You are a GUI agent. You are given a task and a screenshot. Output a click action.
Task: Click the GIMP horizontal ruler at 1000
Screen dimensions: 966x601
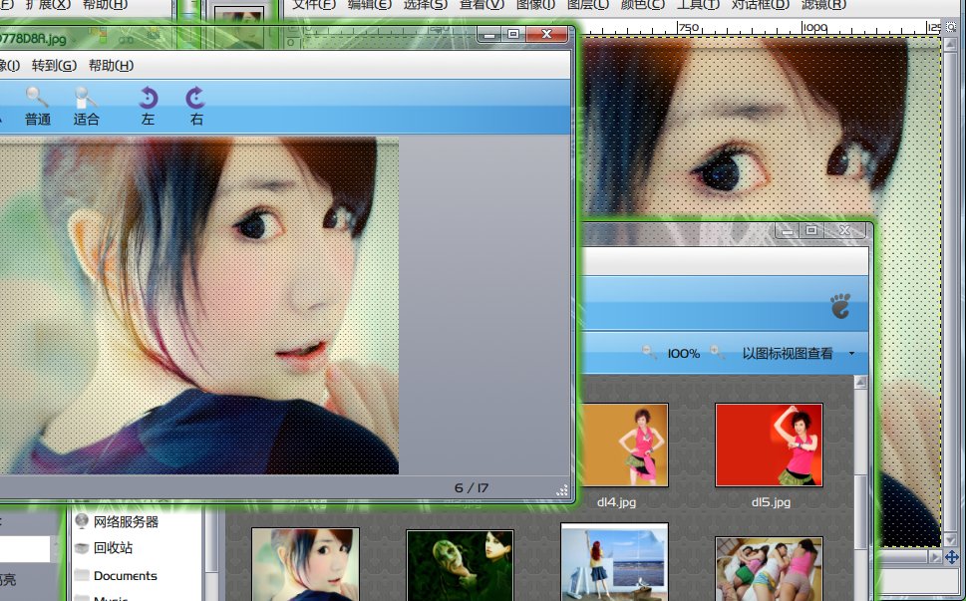pos(814,27)
